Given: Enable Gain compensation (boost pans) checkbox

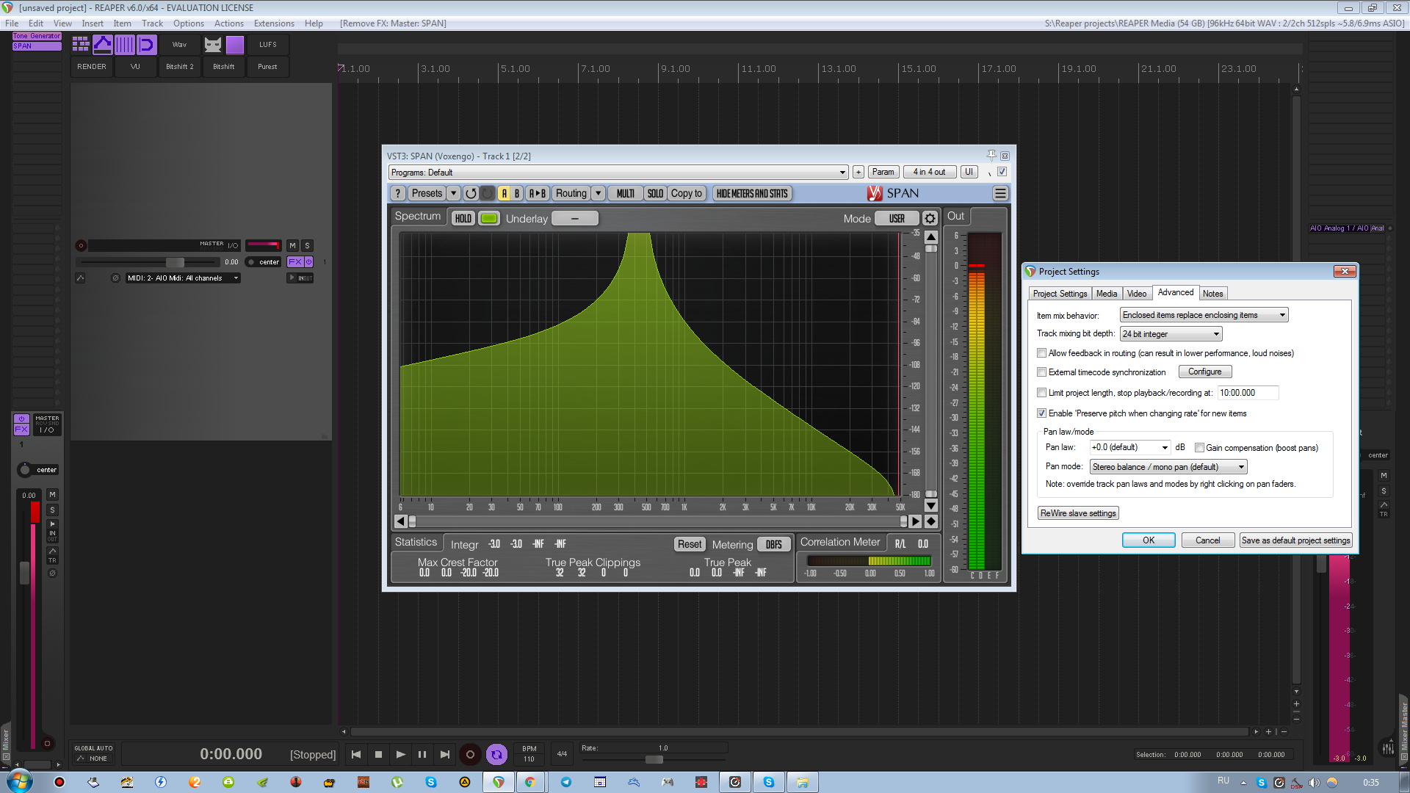Looking at the screenshot, I should tap(1199, 448).
